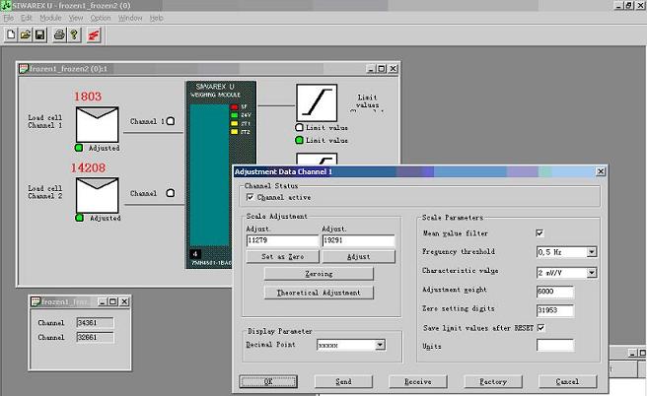
Task: Click the Set as Zero button
Action: 283,256
